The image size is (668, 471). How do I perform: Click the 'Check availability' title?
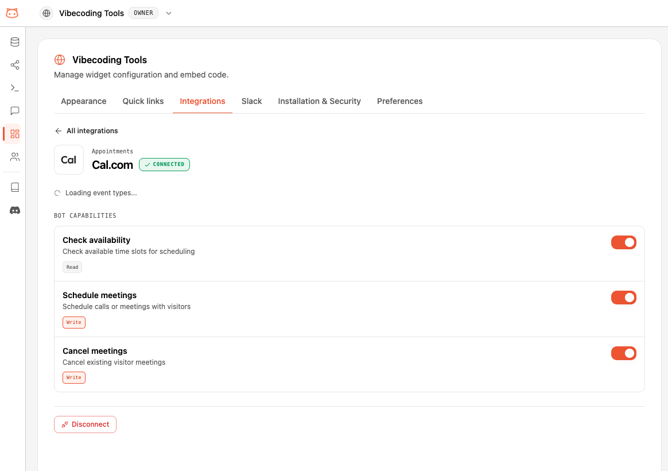pyautogui.click(x=96, y=241)
